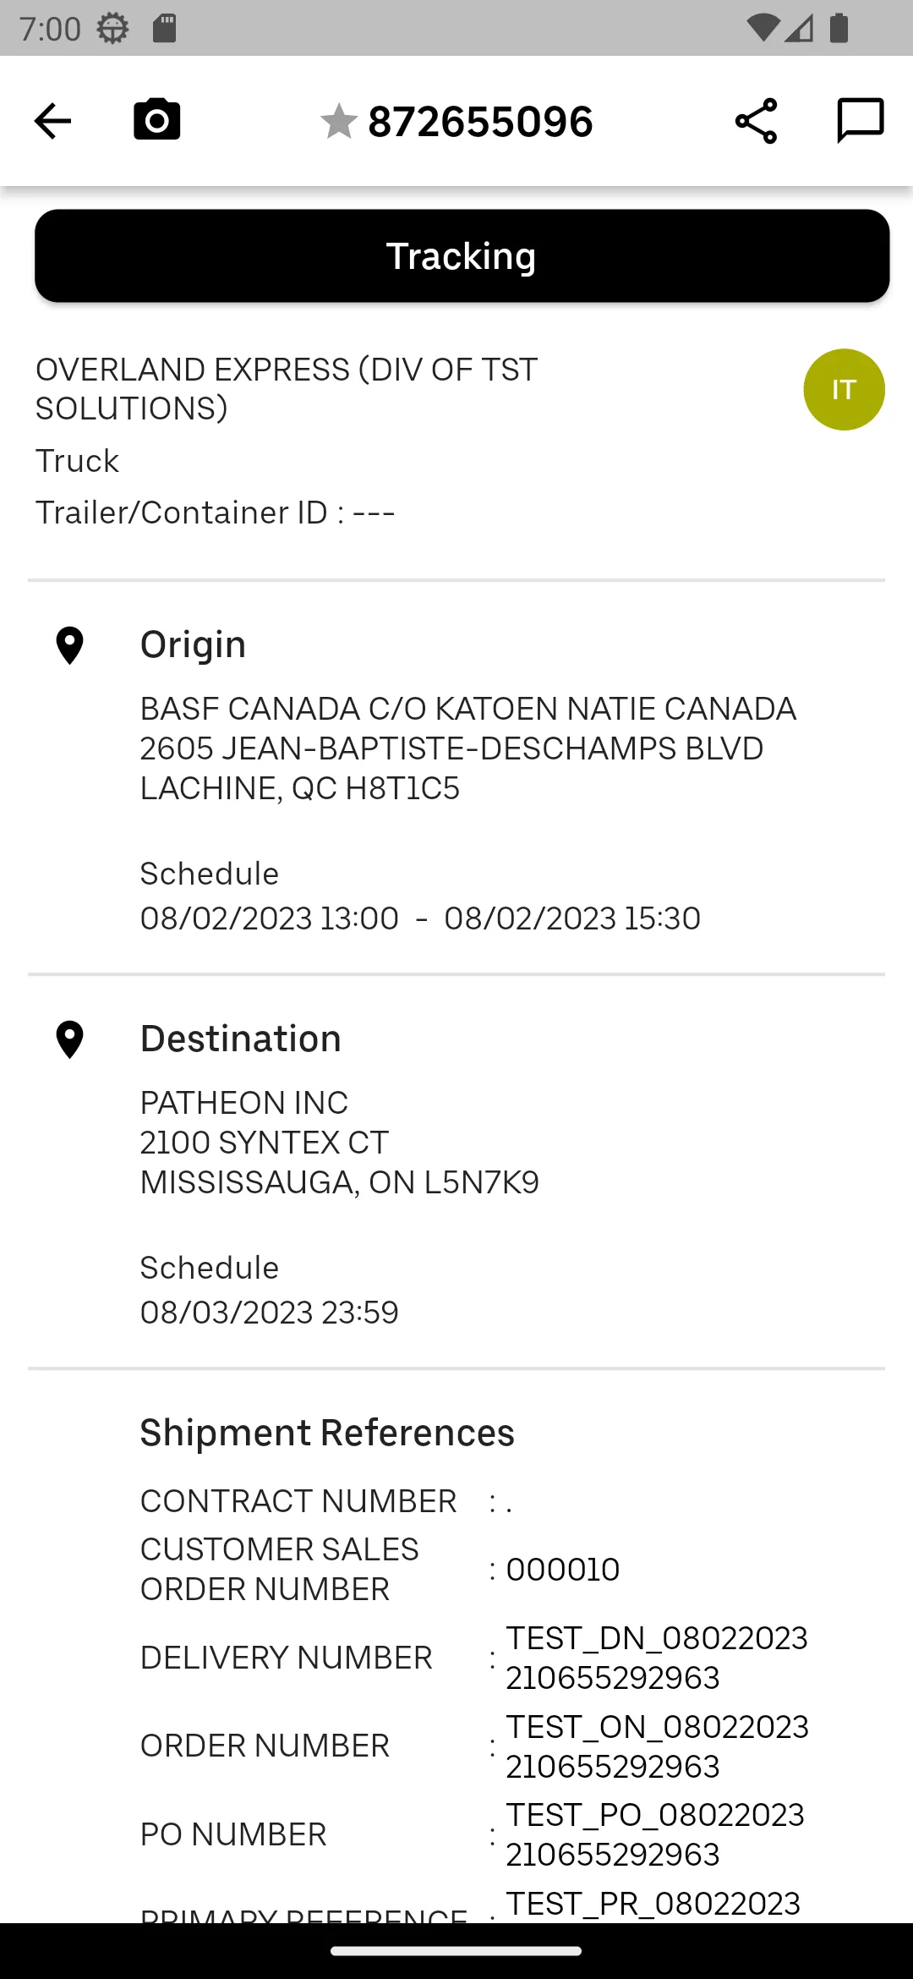Open the chat message icon
The image size is (913, 1979).
tap(860, 121)
